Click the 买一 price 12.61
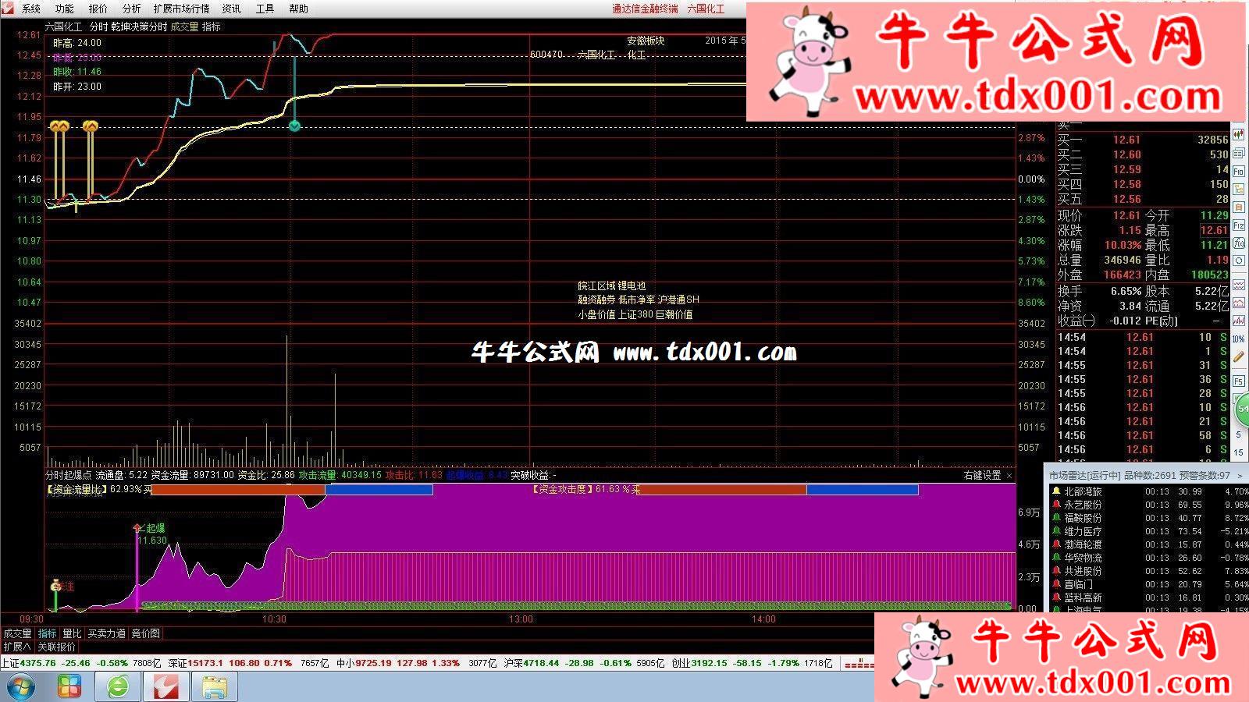The image size is (1249, 702). point(1126,140)
